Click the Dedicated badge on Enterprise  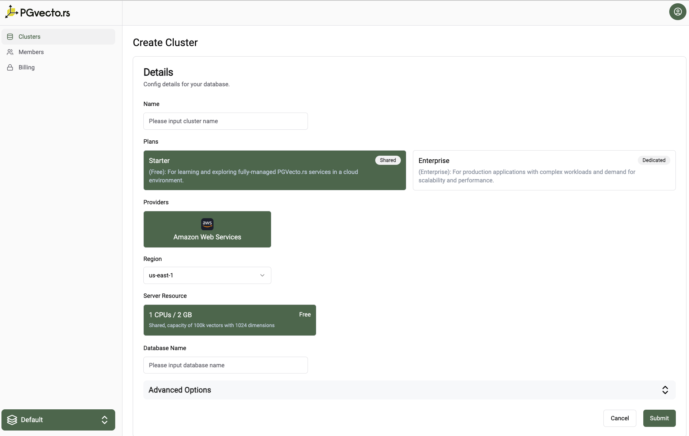tap(654, 160)
